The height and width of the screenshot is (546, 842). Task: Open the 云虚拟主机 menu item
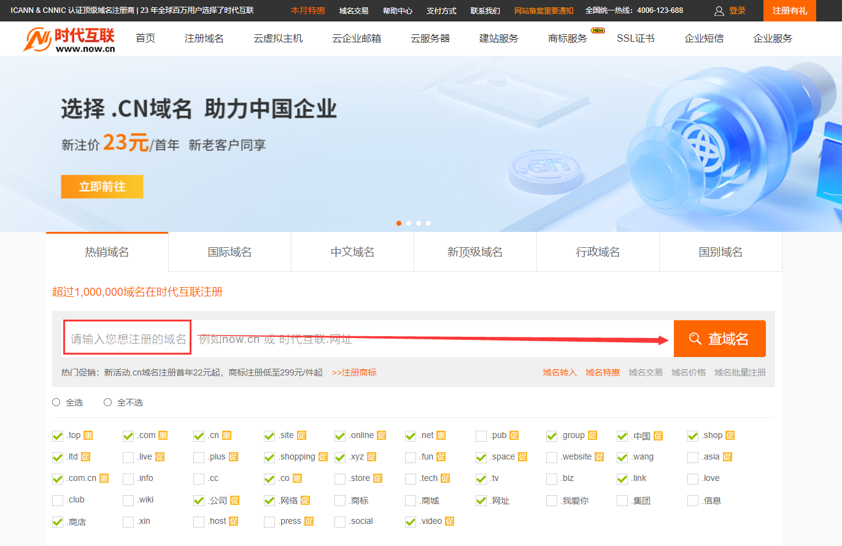pyautogui.click(x=278, y=38)
